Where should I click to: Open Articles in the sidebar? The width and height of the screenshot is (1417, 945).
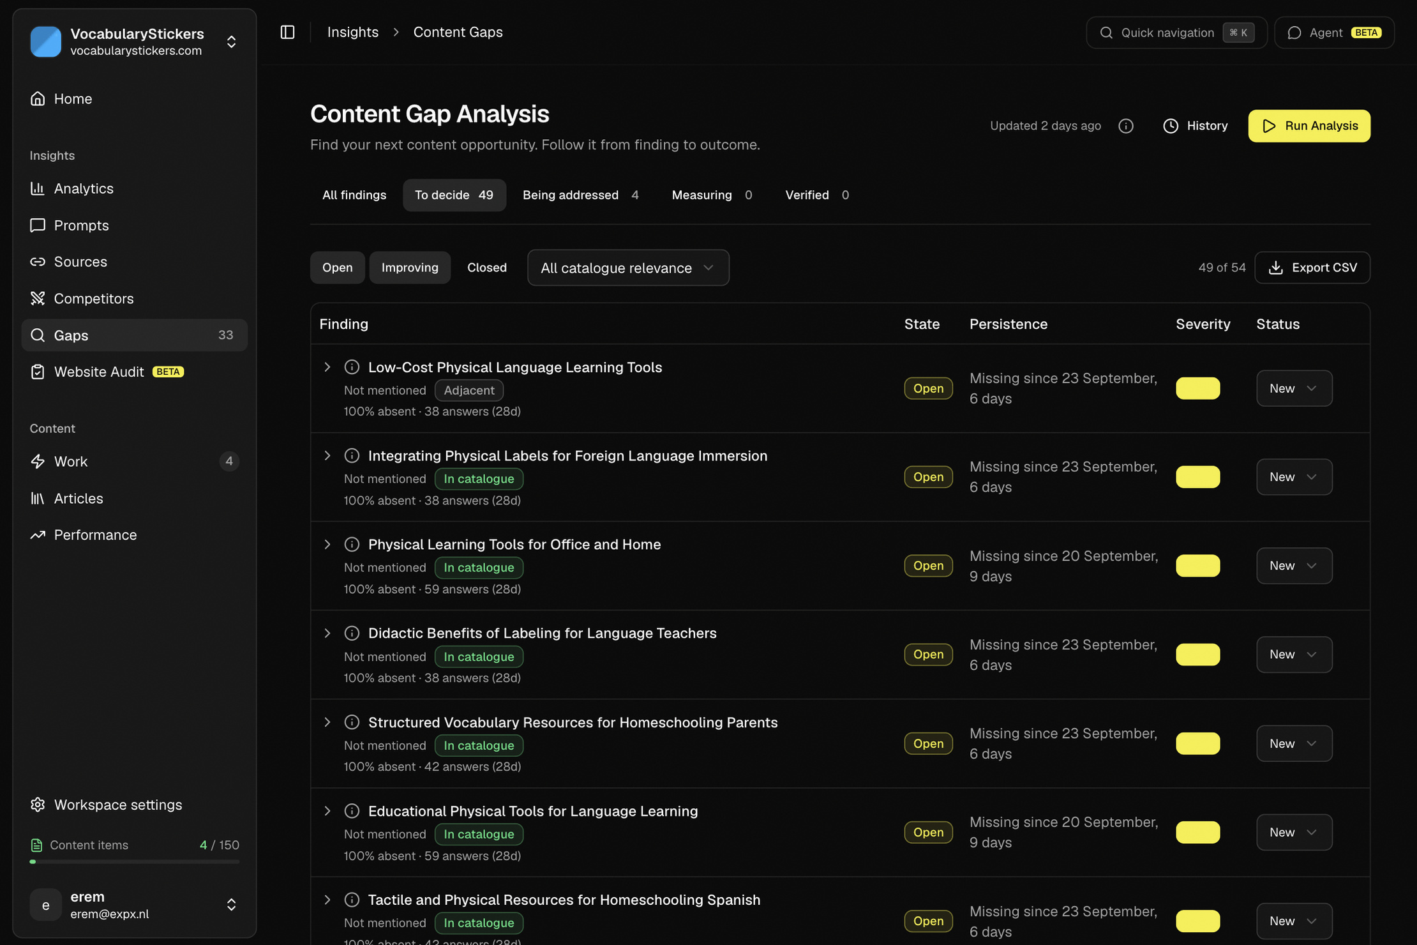point(135,498)
